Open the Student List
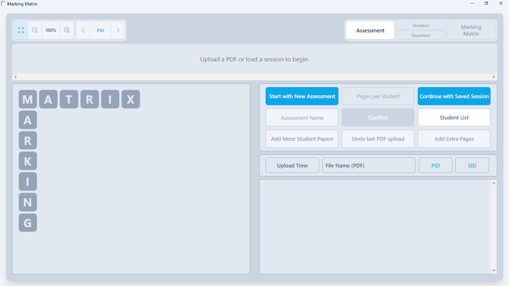 pos(454,118)
